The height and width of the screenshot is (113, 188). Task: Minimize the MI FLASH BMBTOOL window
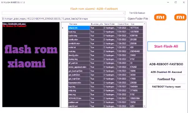(x=168, y=2)
